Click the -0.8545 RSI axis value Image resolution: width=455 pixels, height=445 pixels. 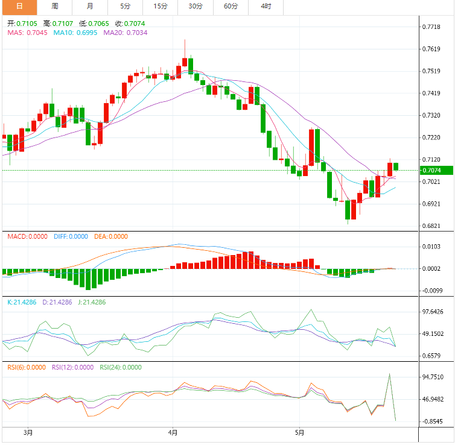[431, 421]
